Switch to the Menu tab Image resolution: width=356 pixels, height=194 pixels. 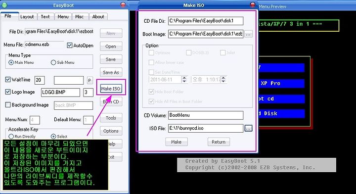[63, 17]
